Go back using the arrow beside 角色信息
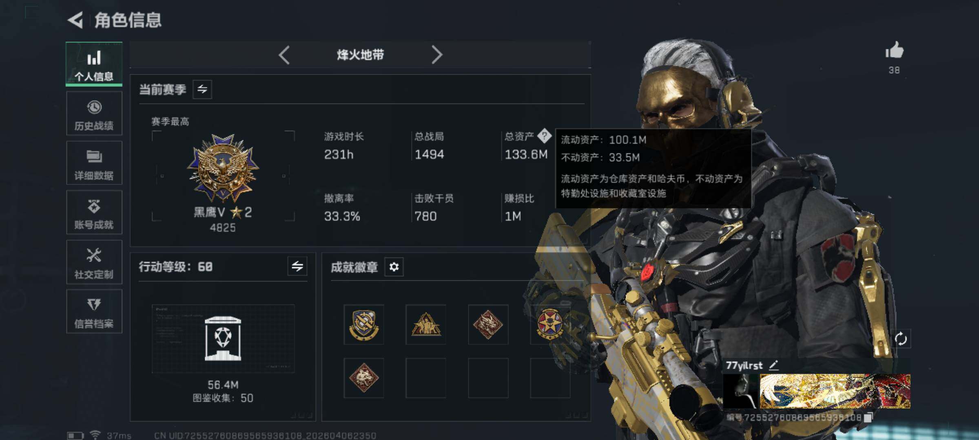Screen dimensions: 979x440 [76, 20]
